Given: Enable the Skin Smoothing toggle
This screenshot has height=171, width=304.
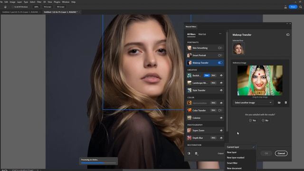Looking at the screenshot, I should [x=220, y=48].
